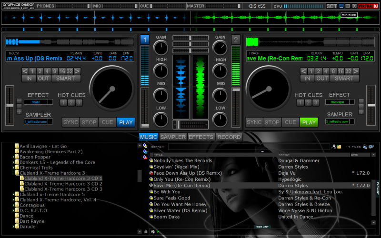Image resolution: width=381 pixels, height=238 pixels.
Task: Click the search input field
Action: (x=249, y=147)
